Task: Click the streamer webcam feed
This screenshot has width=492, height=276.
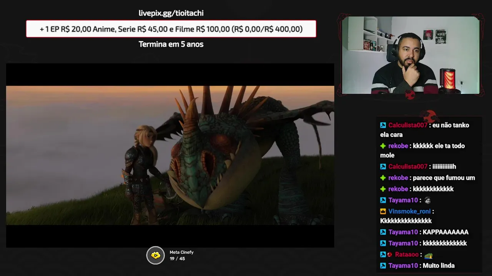Action: (411, 55)
